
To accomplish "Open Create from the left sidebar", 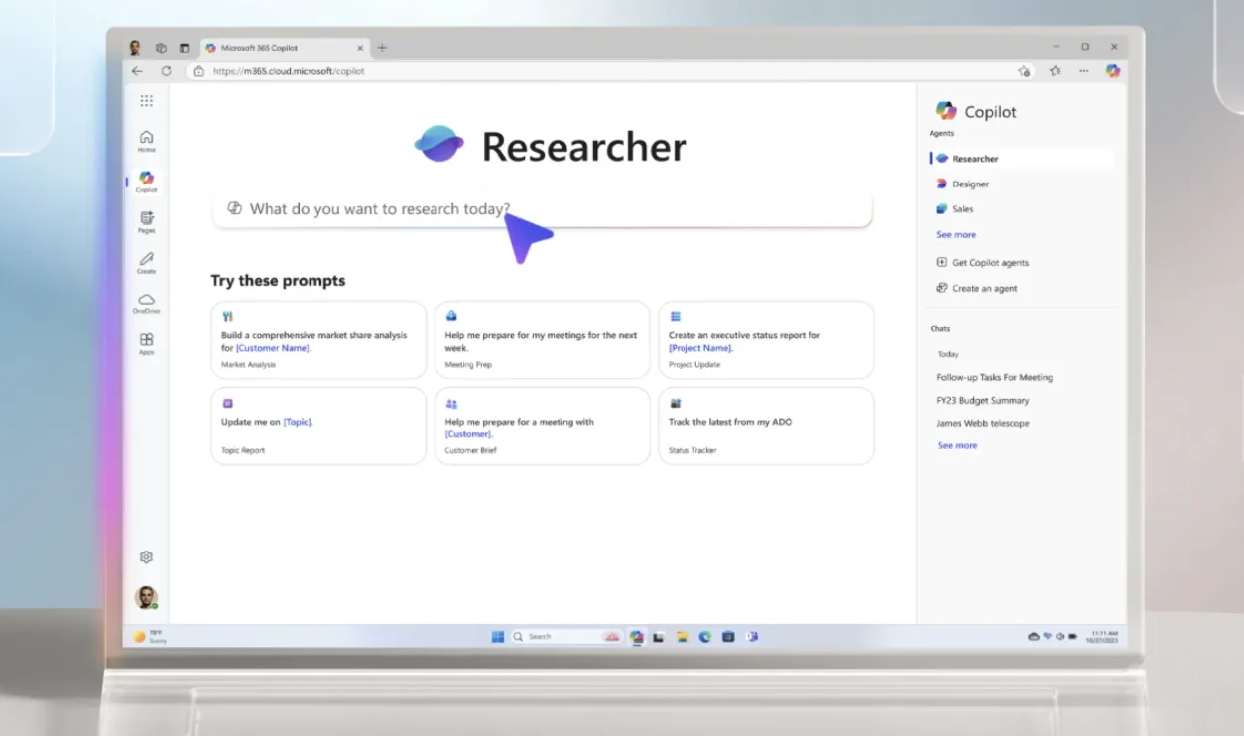I will [x=147, y=263].
